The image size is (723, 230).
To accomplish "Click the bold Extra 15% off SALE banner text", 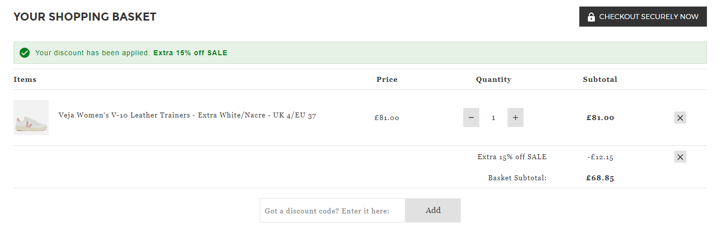I will tap(190, 53).
